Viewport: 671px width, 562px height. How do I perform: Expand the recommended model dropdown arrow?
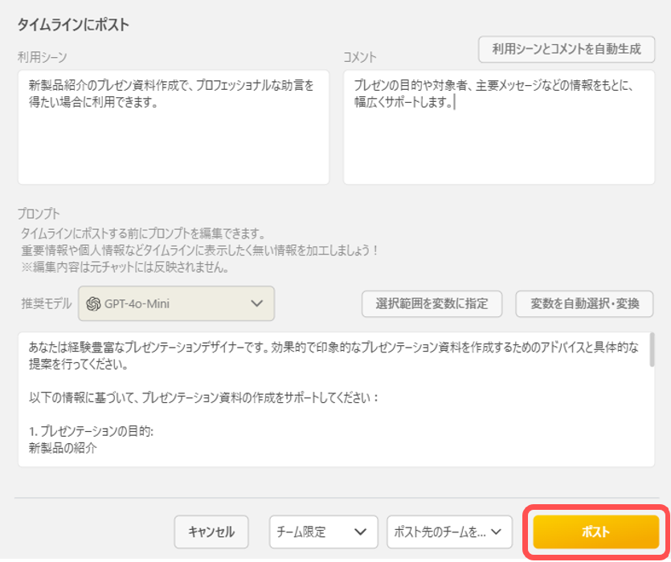tap(257, 303)
